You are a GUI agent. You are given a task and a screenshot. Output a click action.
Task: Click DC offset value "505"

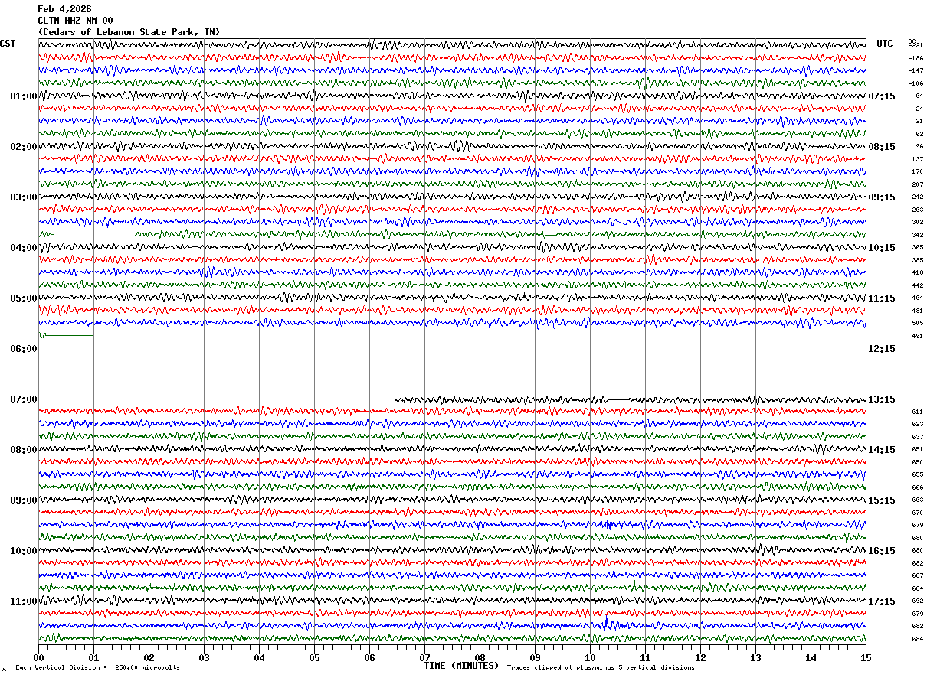(x=918, y=323)
